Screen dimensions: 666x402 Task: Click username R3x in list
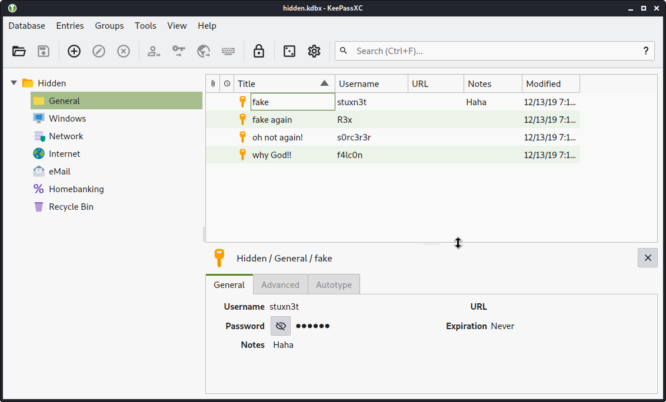(344, 120)
